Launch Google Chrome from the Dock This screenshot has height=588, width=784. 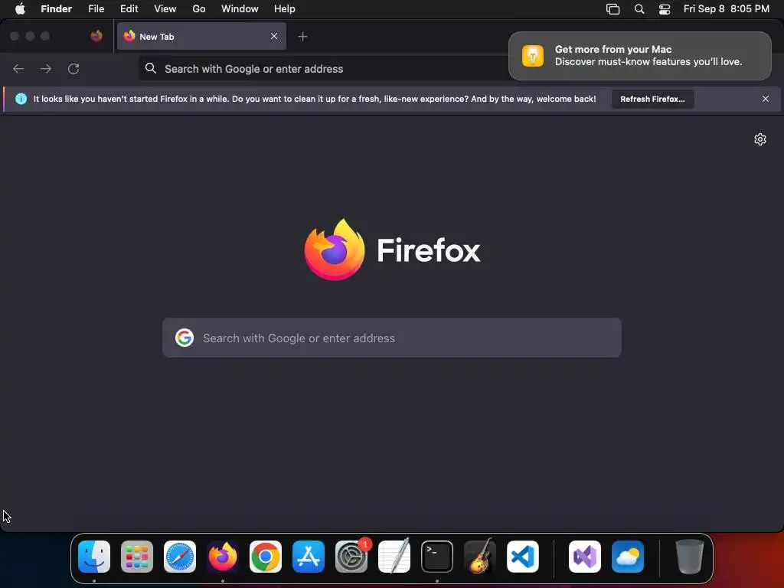point(266,557)
